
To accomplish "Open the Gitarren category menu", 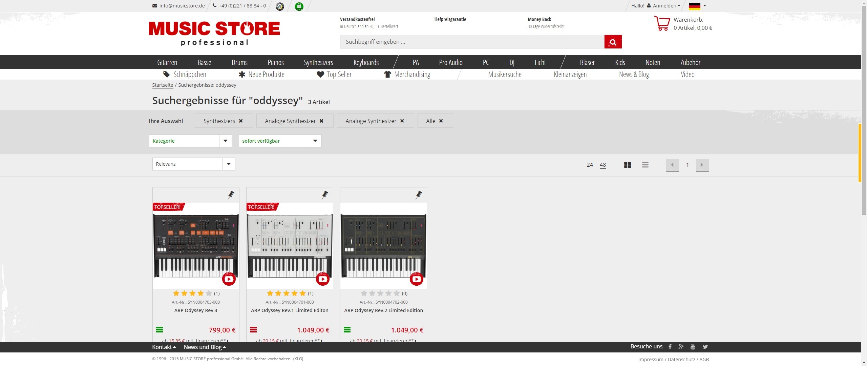I will 167,62.
